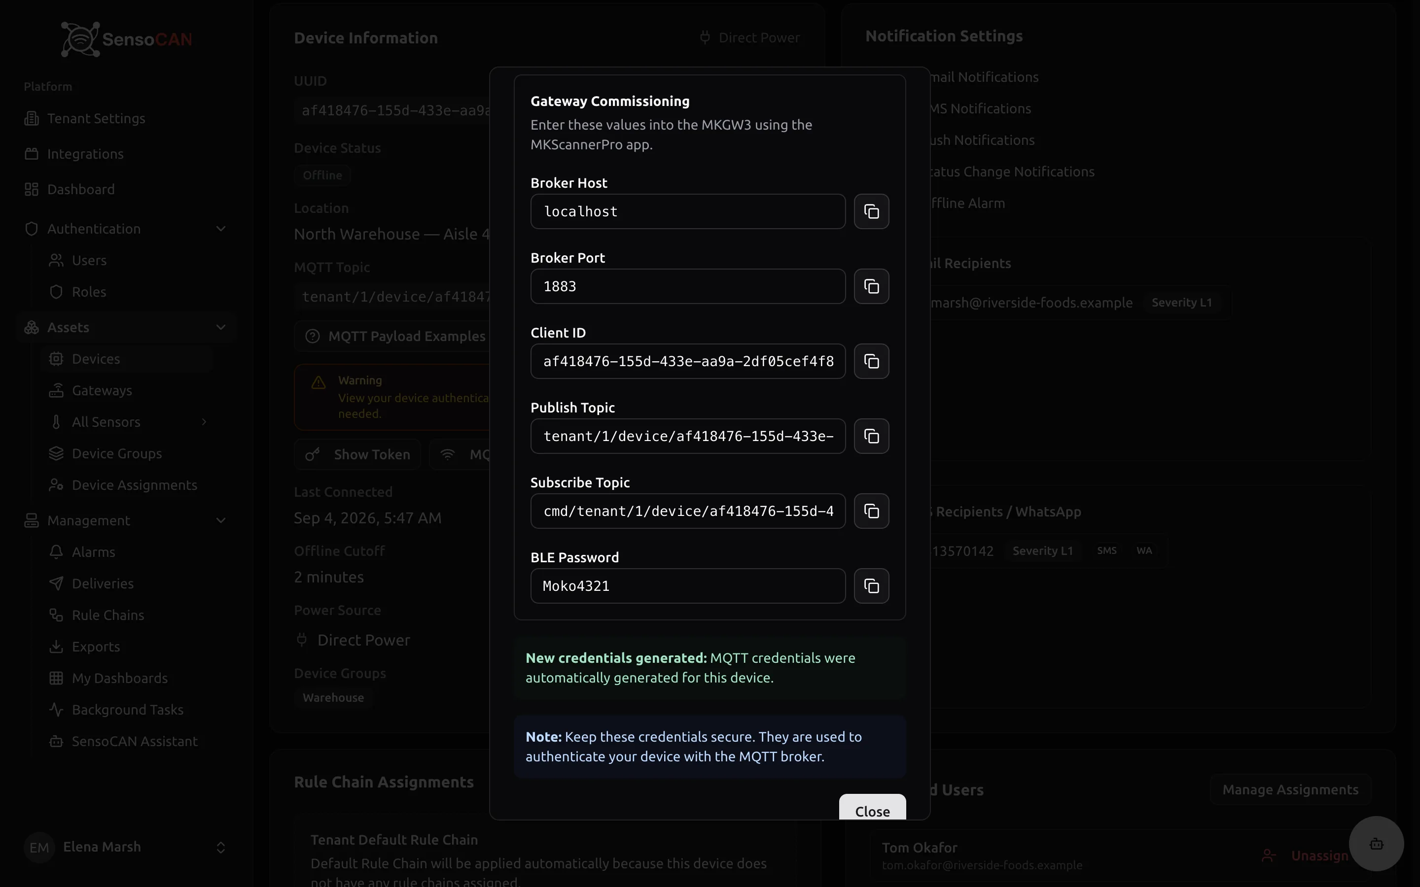Open Devices page in sidebar
The height and width of the screenshot is (887, 1420).
(127, 359)
